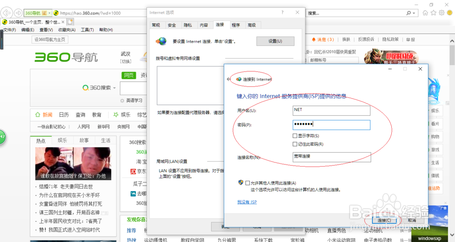This screenshot has height=242, width=455.
Task: Click the 设置(U) button
Action: coord(275,41)
